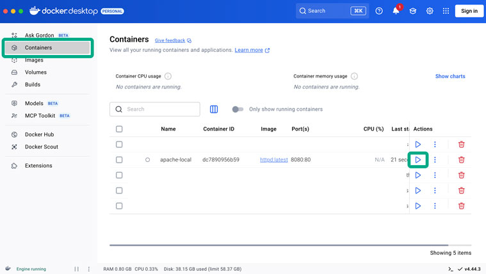
Task: Tick the checkbox in the row below apache-local
Action: point(119,175)
